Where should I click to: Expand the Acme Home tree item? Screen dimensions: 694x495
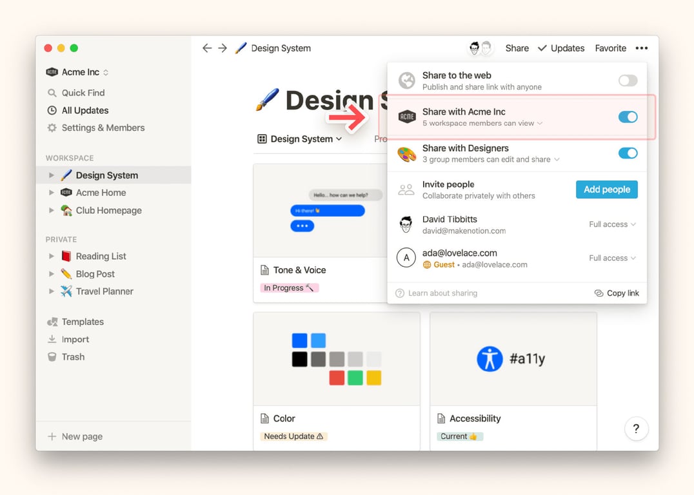point(52,193)
